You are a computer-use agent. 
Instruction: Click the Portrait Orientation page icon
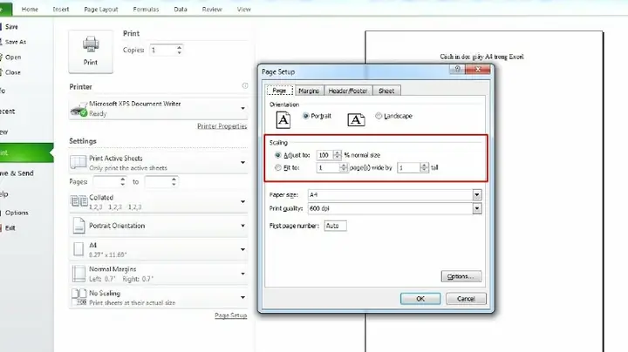(x=78, y=226)
